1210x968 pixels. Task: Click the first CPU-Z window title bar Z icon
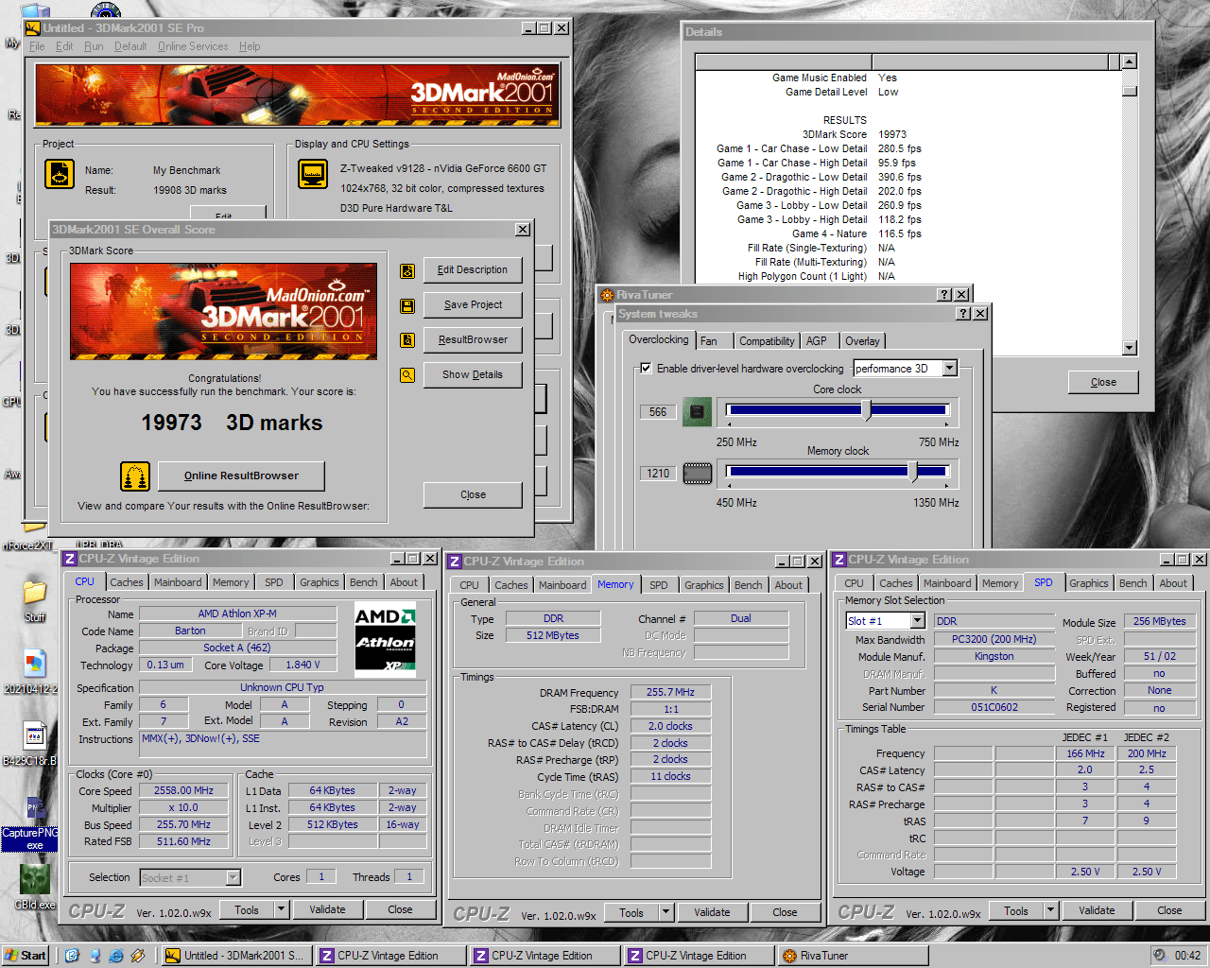(70, 559)
